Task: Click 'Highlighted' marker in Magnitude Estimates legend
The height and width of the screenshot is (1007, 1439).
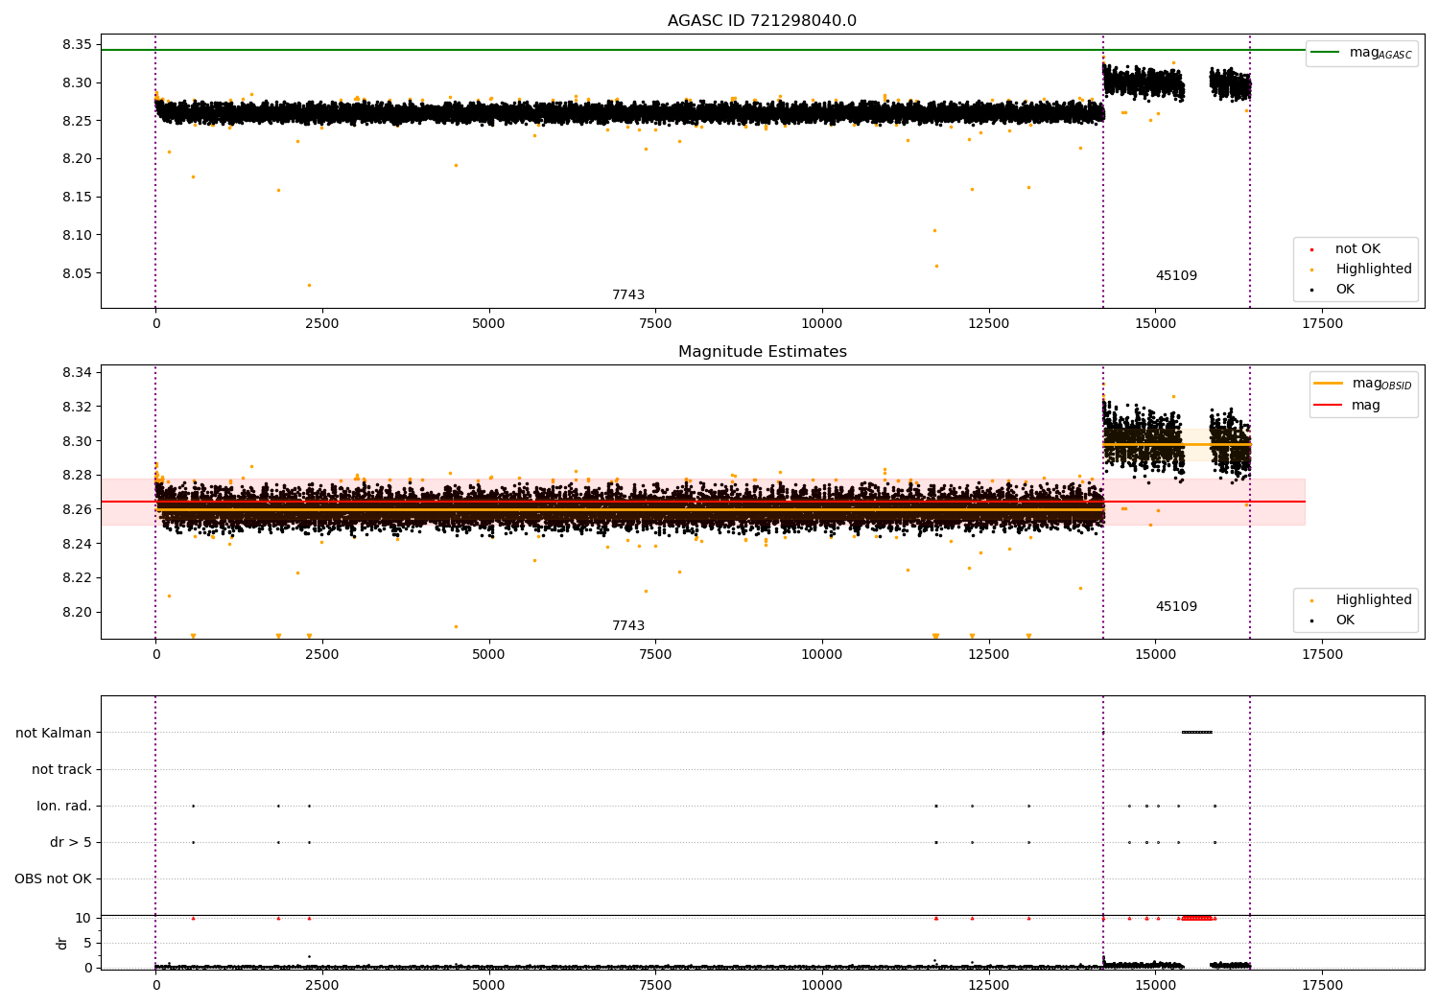Action: tap(1311, 600)
